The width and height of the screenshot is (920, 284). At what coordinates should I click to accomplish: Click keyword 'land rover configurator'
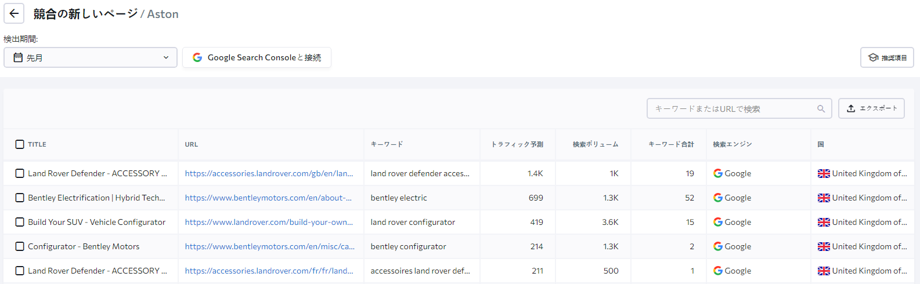[x=413, y=222]
